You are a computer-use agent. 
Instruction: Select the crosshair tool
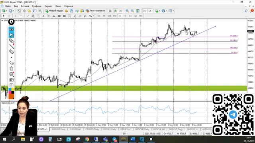pyautogui.click(x=9, y=16)
